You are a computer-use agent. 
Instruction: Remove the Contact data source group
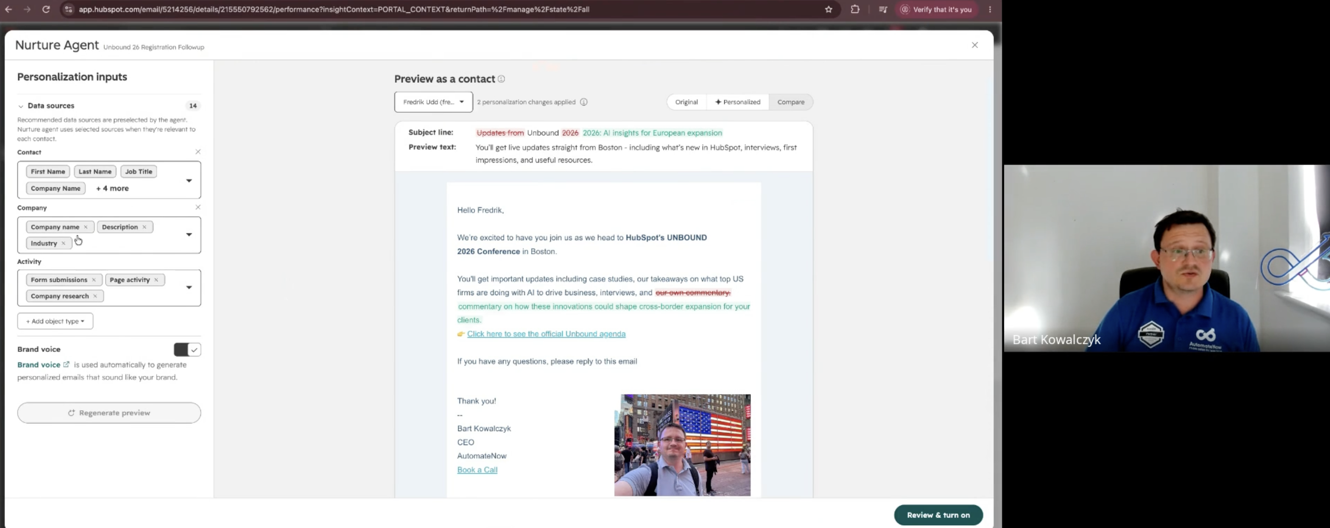[x=198, y=151]
